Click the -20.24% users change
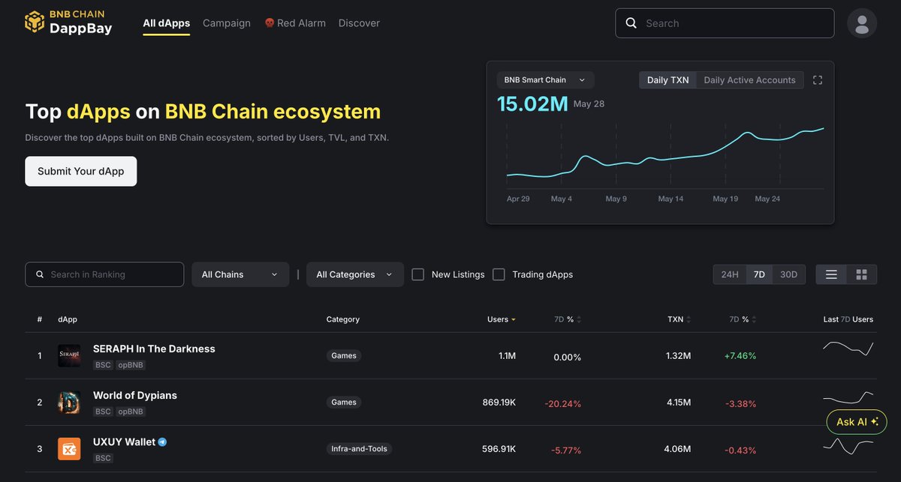Image resolution: width=901 pixels, height=482 pixels. pyautogui.click(x=563, y=403)
